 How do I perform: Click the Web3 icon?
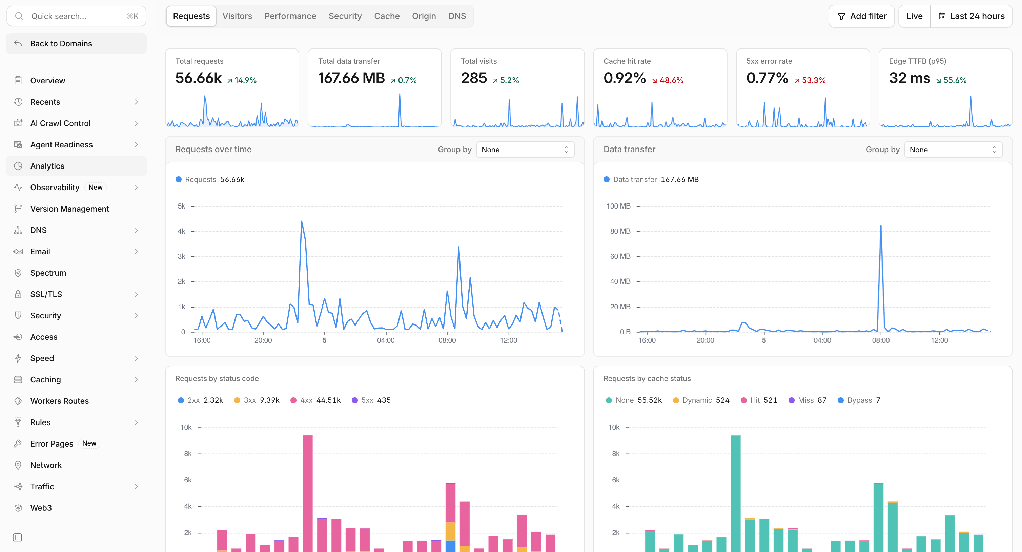18,508
